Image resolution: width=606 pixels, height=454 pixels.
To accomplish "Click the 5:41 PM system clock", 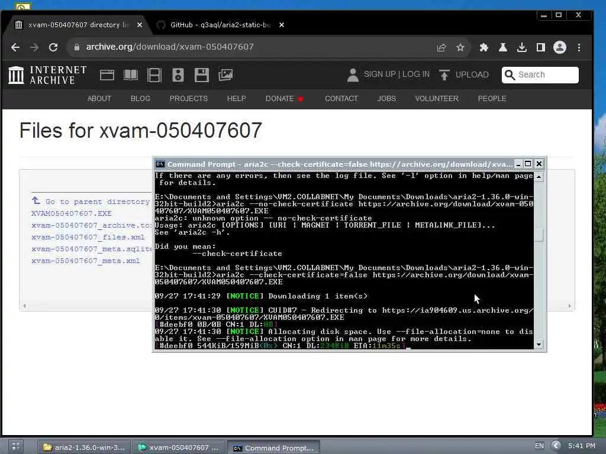I will coord(581,446).
